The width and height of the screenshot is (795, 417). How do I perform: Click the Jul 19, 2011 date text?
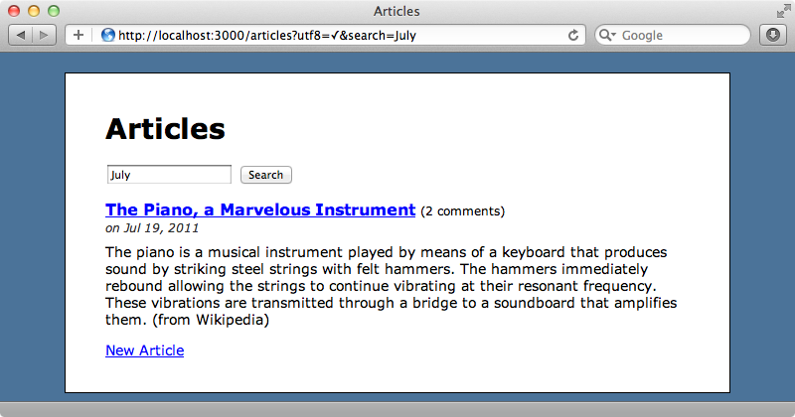[x=161, y=228]
